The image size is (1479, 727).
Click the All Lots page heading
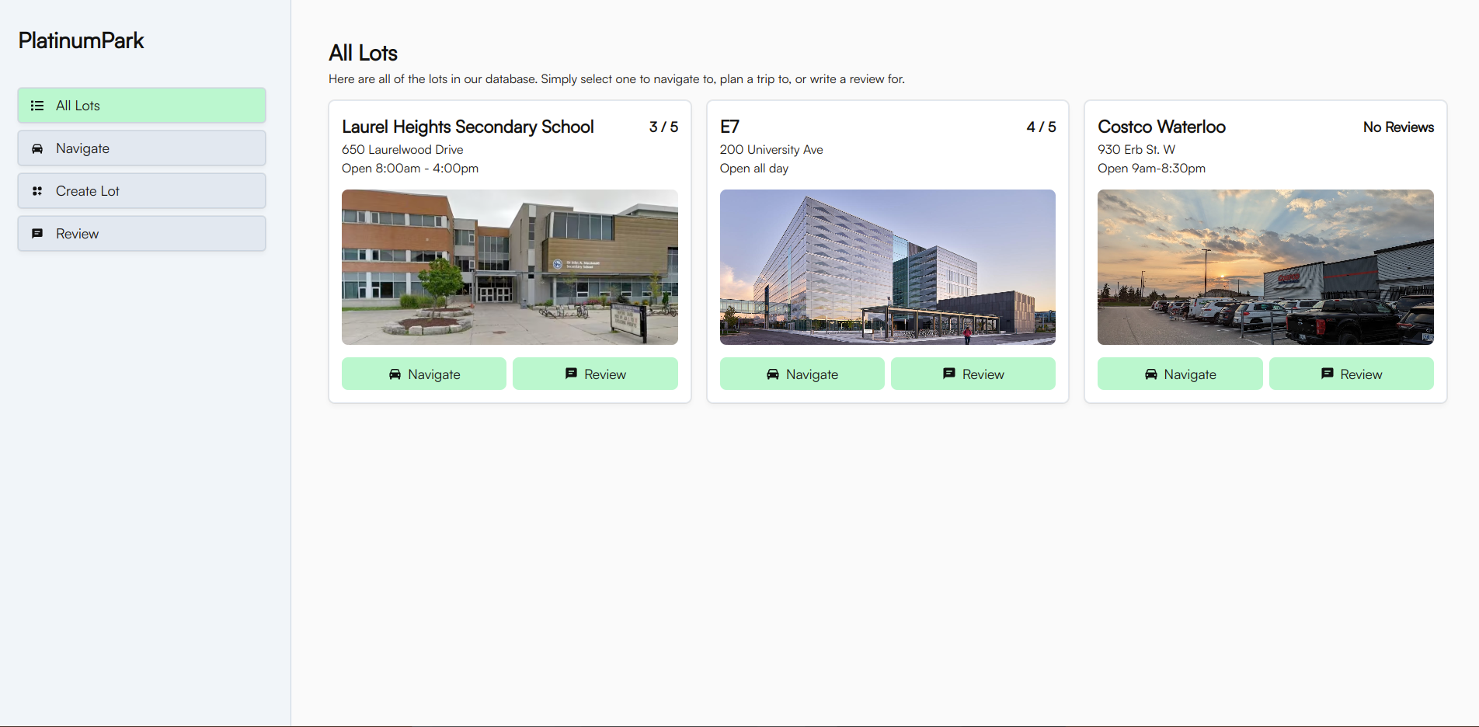pos(363,53)
